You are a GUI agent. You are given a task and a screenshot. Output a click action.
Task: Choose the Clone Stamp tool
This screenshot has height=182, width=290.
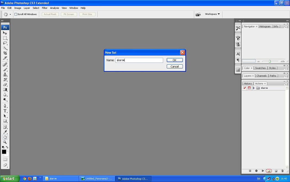point(5,75)
